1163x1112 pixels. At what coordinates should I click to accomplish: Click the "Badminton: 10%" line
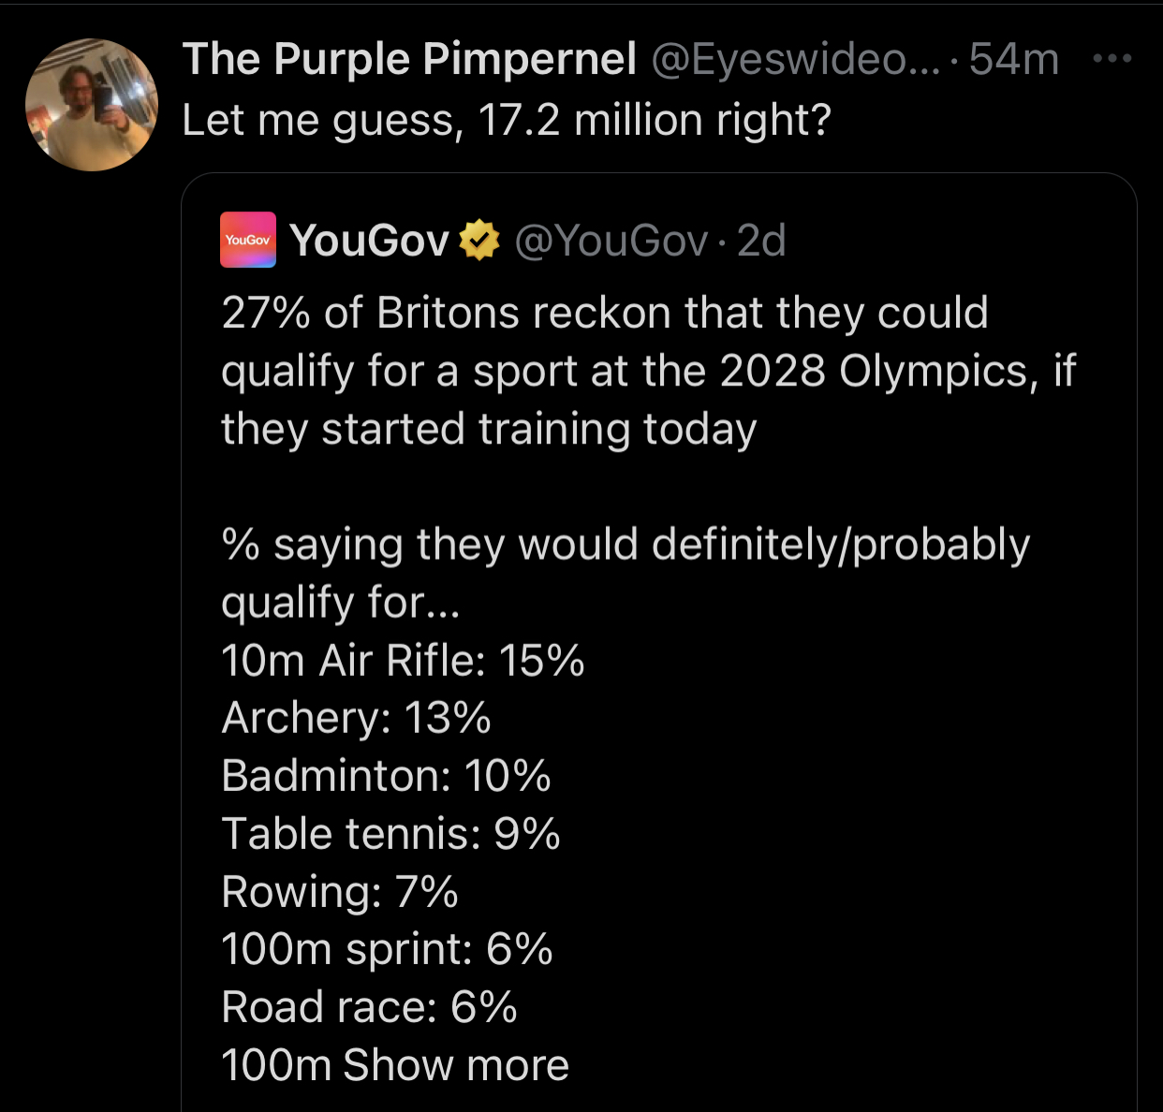tap(386, 777)
